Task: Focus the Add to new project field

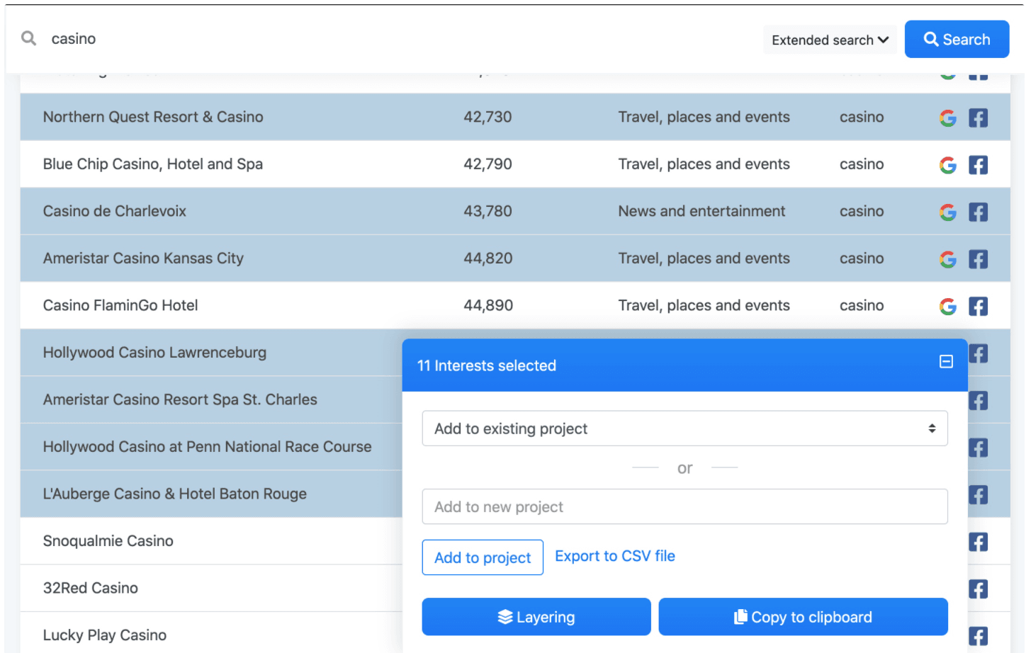Action: point(684,506)
